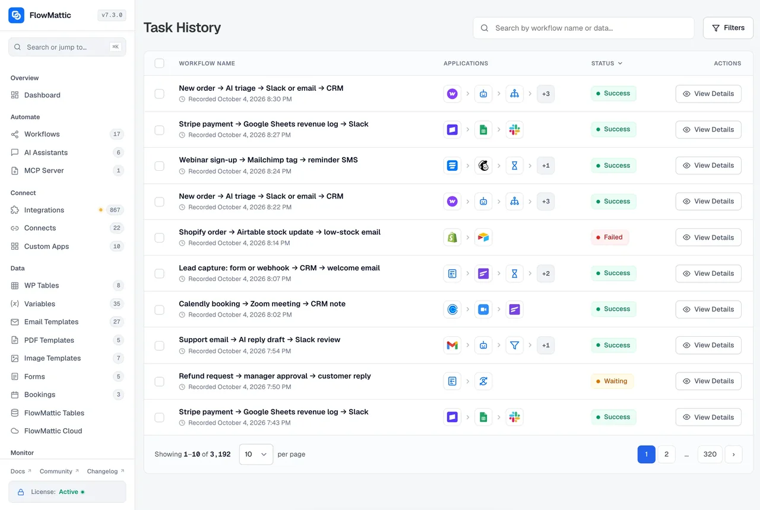Click the Mailchimp icon in the Webinar sign-up row
760x510 pixels.
483,165
